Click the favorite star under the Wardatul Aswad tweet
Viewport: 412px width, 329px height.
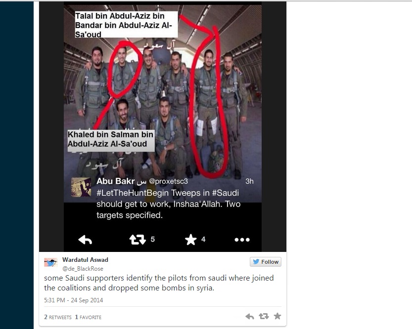(277, 316)
